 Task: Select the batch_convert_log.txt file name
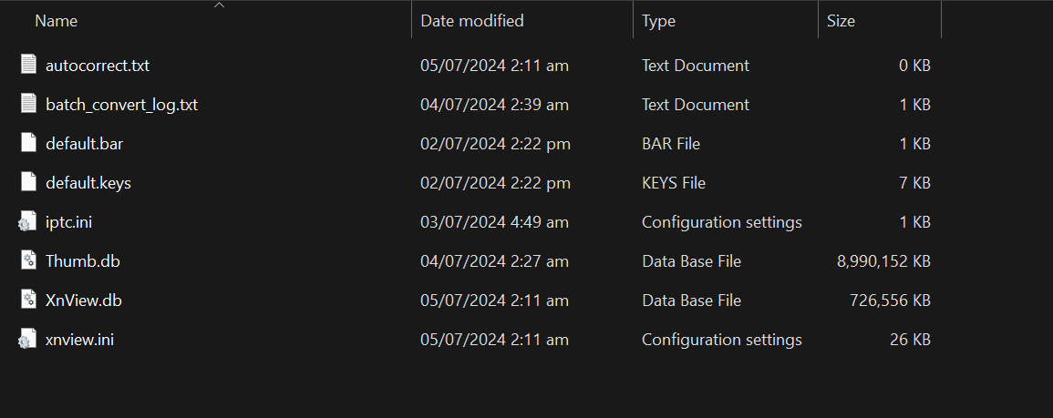click(121, 105)
